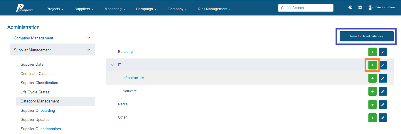Open settings gear icon in top bar
Image resolution: width=401 pixels, height=134 pixels.
click(x=360, y=8)
